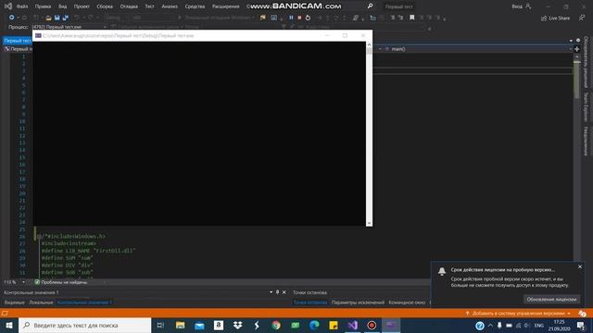Collapse the code region at line 26

39,237
